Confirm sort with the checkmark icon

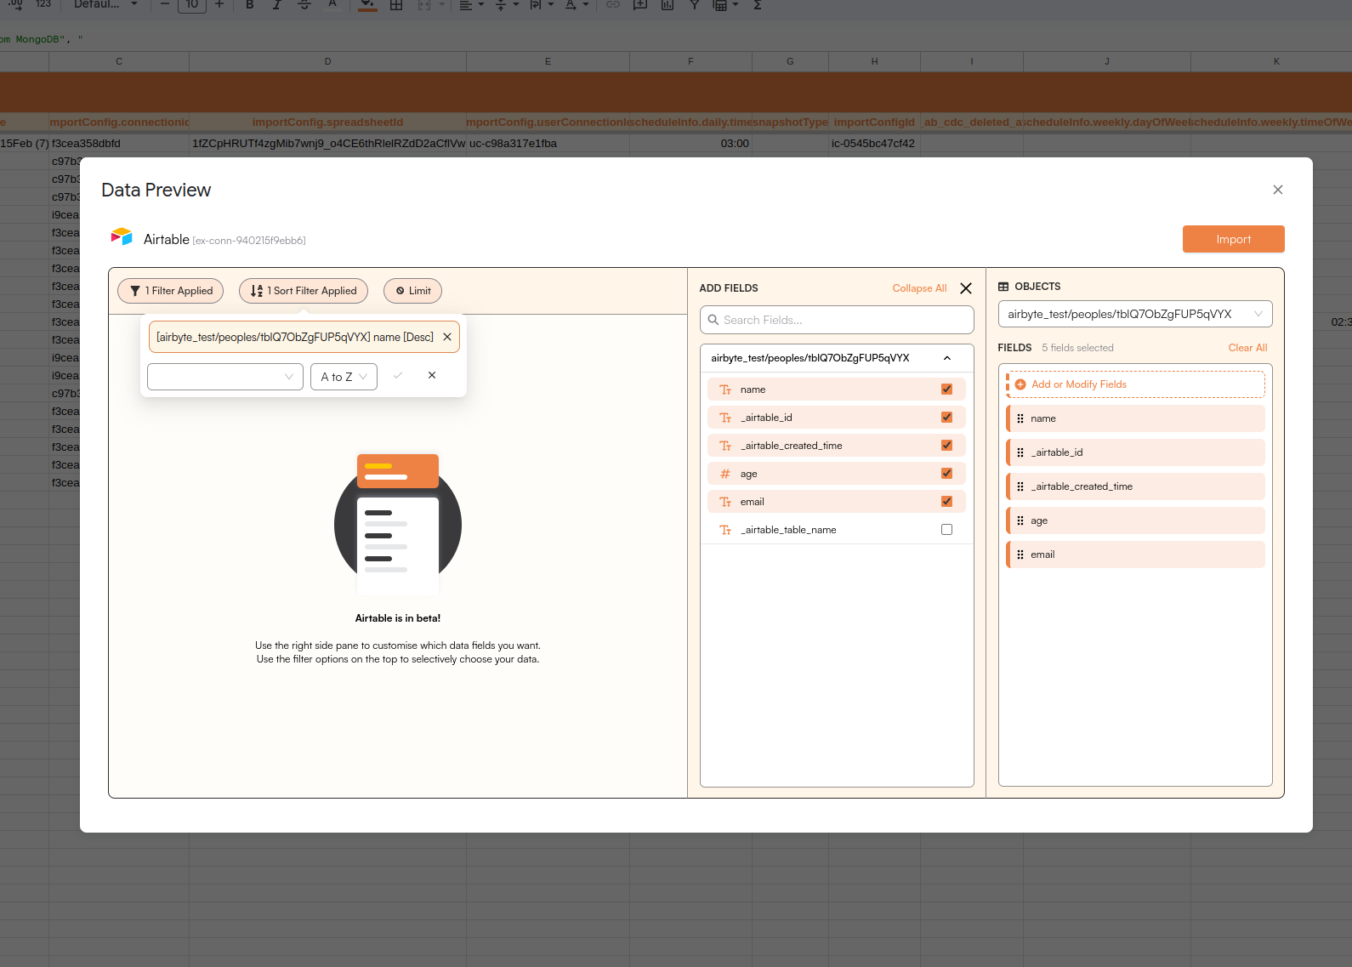(398, 376)
